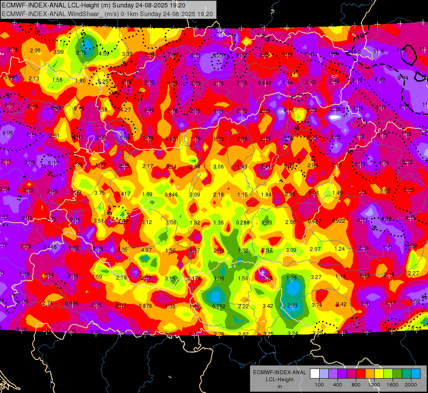Click the wind shear value 0.876
Image resolution: width=428 pixels, height=393 pixels.
tap(146, 306)
